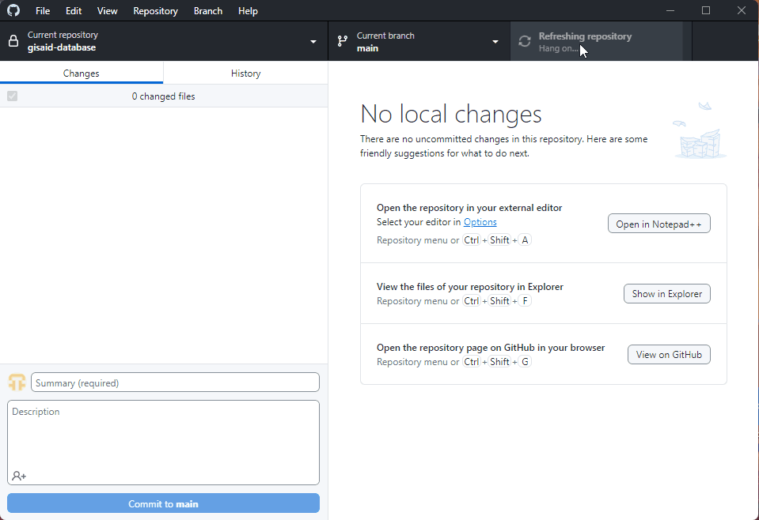Open the View menu
This screenshot has width=759, height=520.
[x=107, y=10]
